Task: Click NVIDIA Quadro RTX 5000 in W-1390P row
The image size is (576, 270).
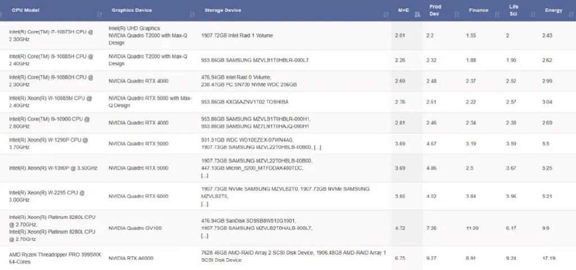Action: point(138,168)
